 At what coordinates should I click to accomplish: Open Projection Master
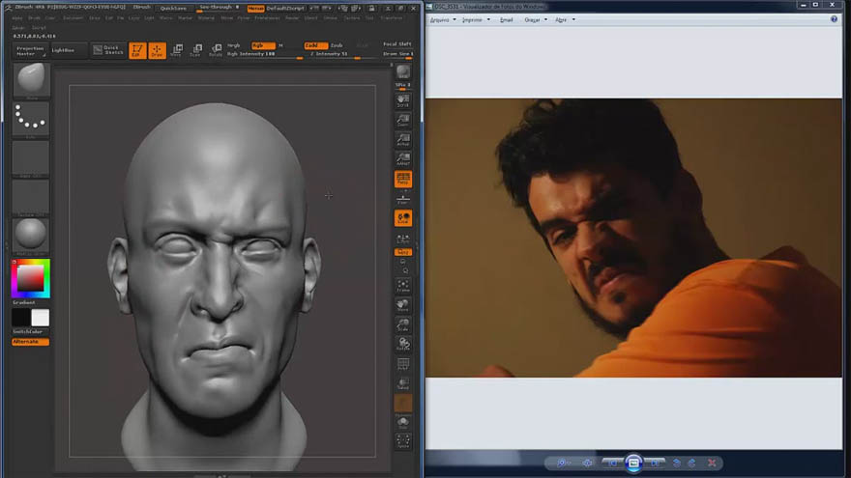point(30,50)
